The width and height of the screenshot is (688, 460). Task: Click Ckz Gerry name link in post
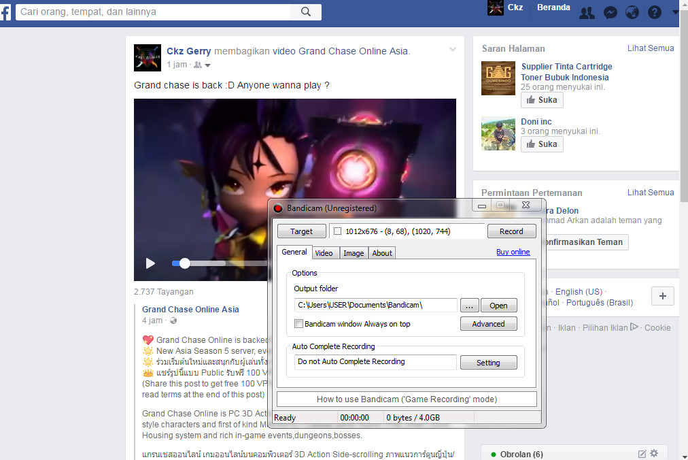pyautogui.click(x=189, y=51)
